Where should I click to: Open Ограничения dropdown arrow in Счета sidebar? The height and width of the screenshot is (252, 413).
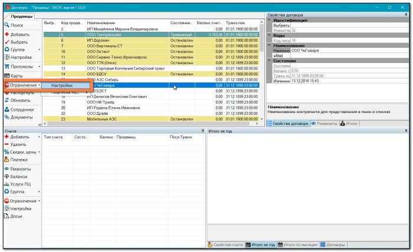click(x=40, y=201)
